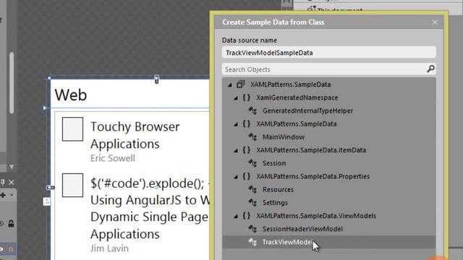Select the GeneratedInternalTypeHelper class

point(307,110)
